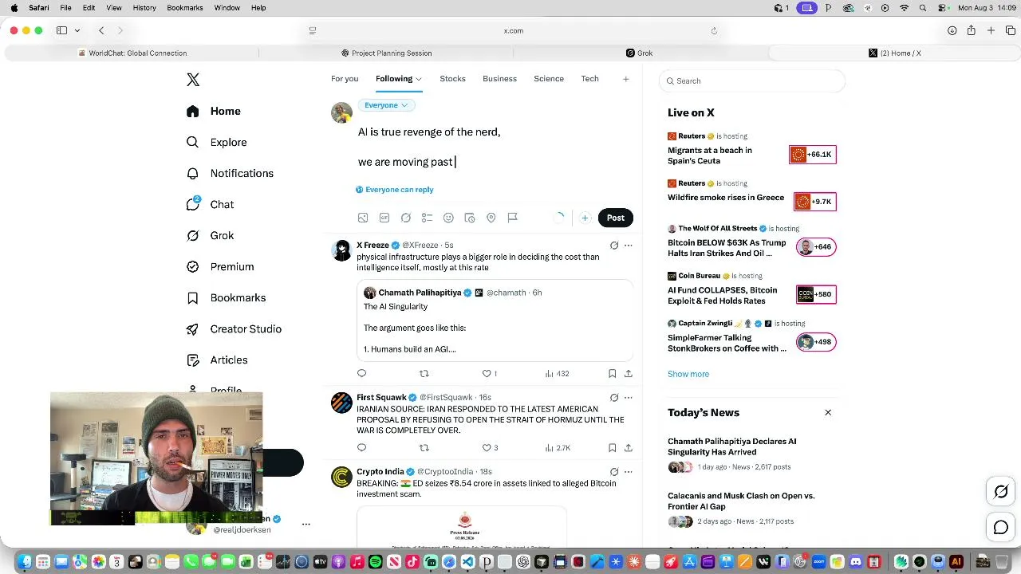1021x574 pixels.
Task: Click Show more under Live on X
Action: click(x=688, y=374)
